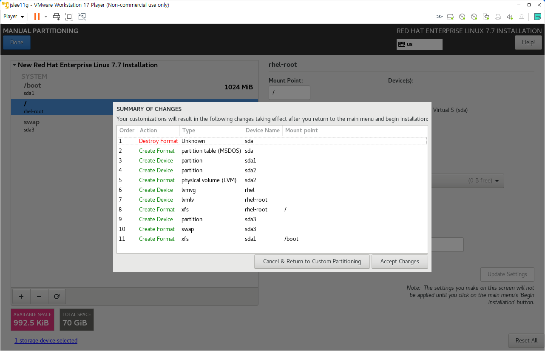Click the TOTAL SPACE 70 GiB indicator
545x351 pixels.
[x=77, y=320]
